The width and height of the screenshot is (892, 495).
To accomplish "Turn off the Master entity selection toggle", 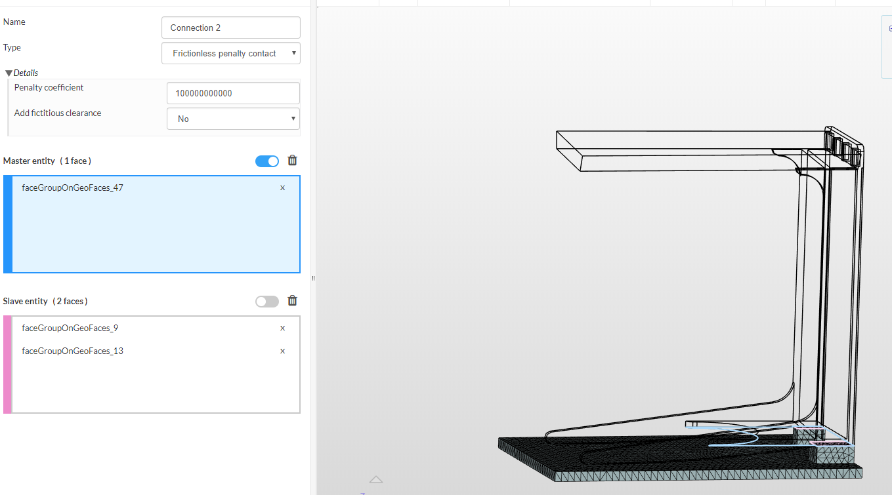I will pyautogui.click(x=267, y=161).
